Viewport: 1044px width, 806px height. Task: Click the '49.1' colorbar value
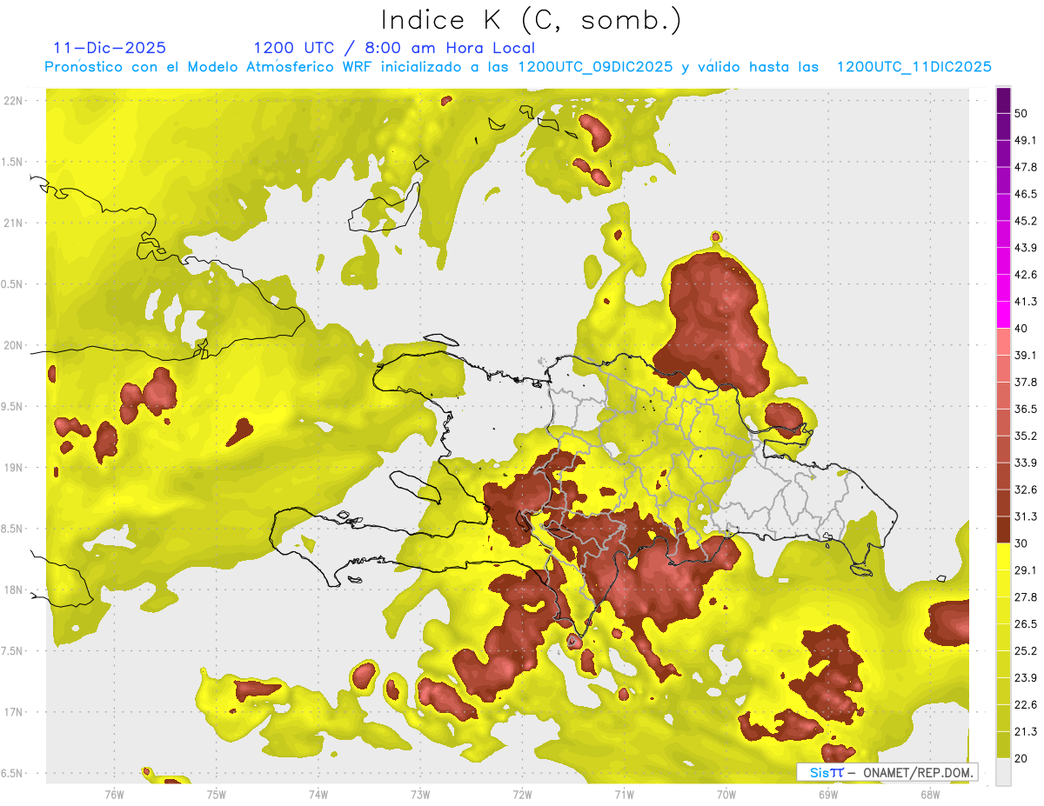click(x=1026, y=140)
